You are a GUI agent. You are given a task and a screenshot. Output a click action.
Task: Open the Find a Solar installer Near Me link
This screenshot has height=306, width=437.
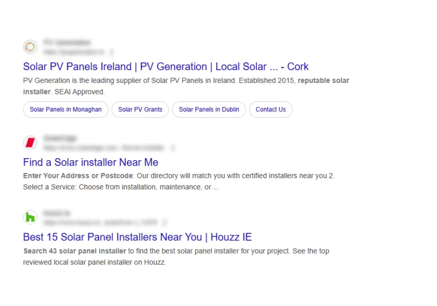[x=90, y=162]
